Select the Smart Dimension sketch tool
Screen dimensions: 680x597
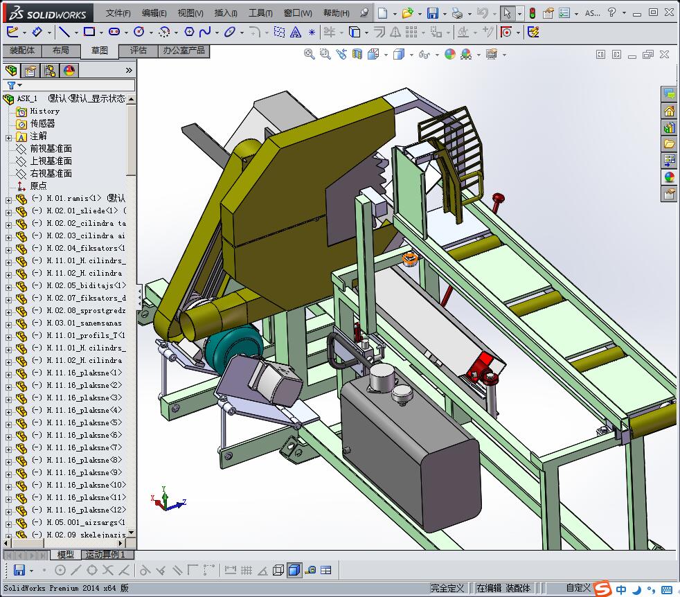click(x=37, y=32)
